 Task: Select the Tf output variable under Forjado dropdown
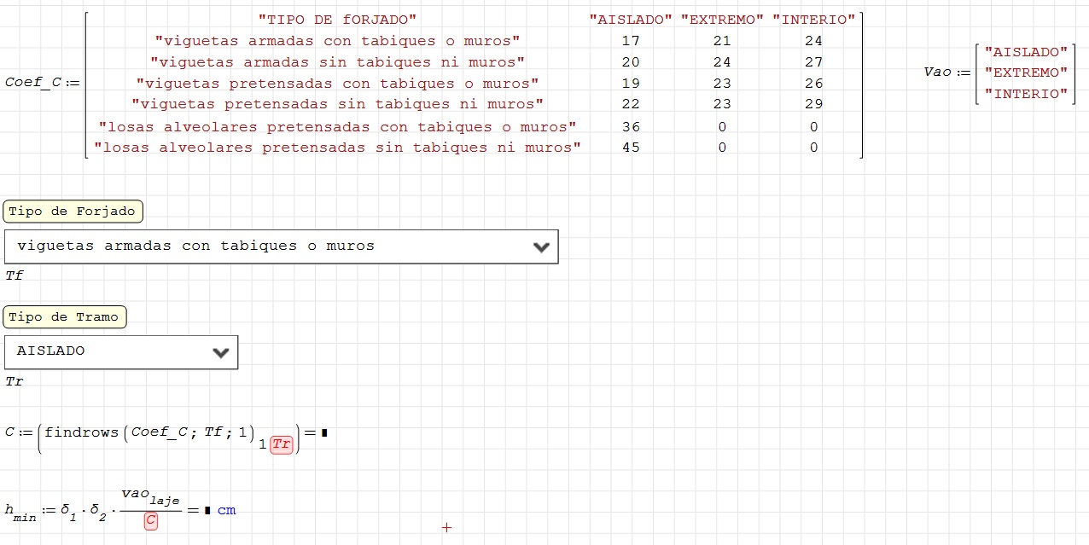(x=14, y=275)
